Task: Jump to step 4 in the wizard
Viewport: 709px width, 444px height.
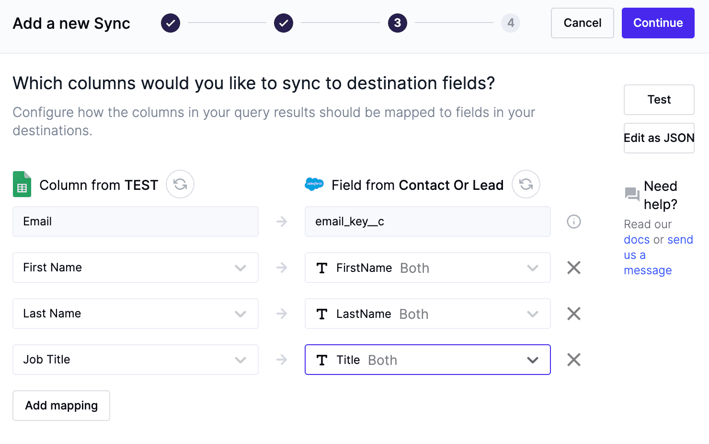Action: [x=511, y=23]
